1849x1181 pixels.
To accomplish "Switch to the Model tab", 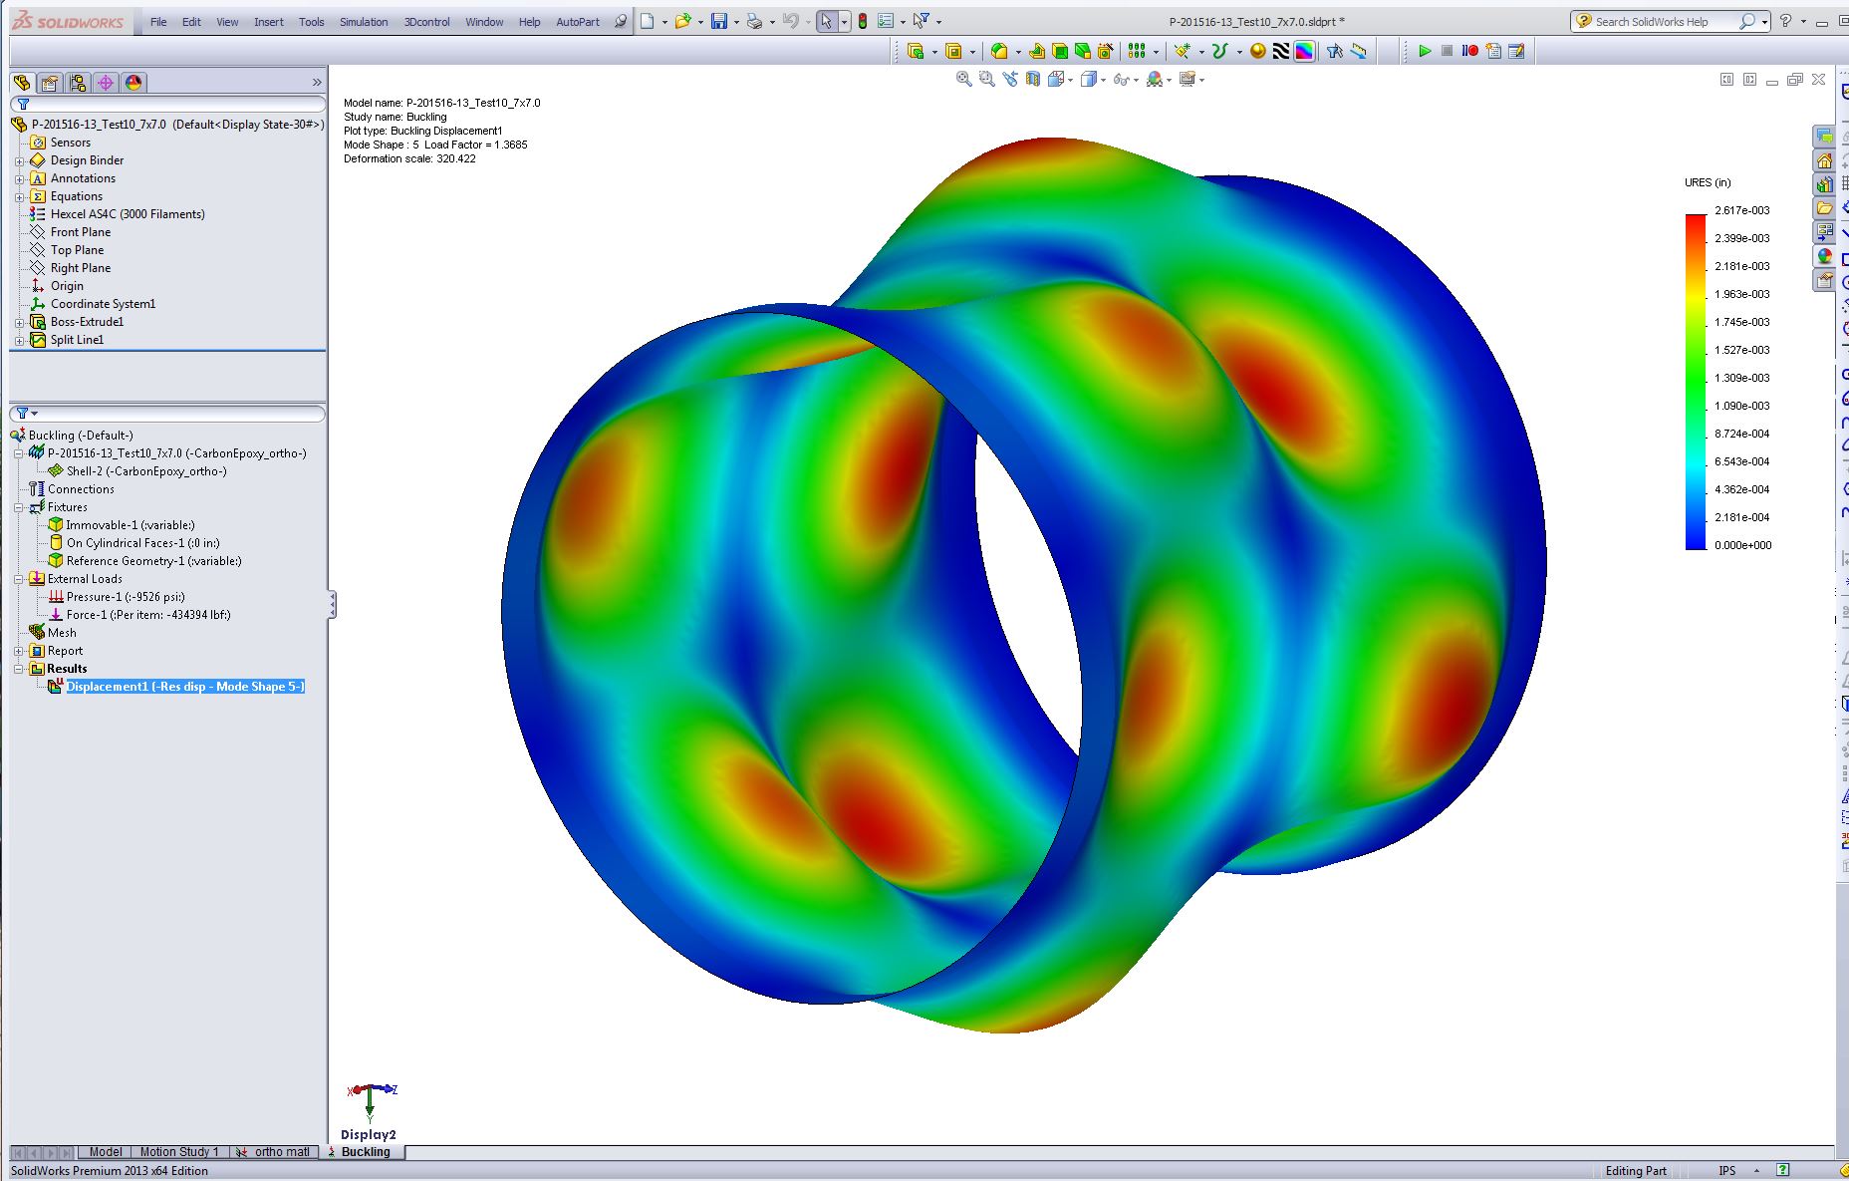I will tap(106, 1152).
